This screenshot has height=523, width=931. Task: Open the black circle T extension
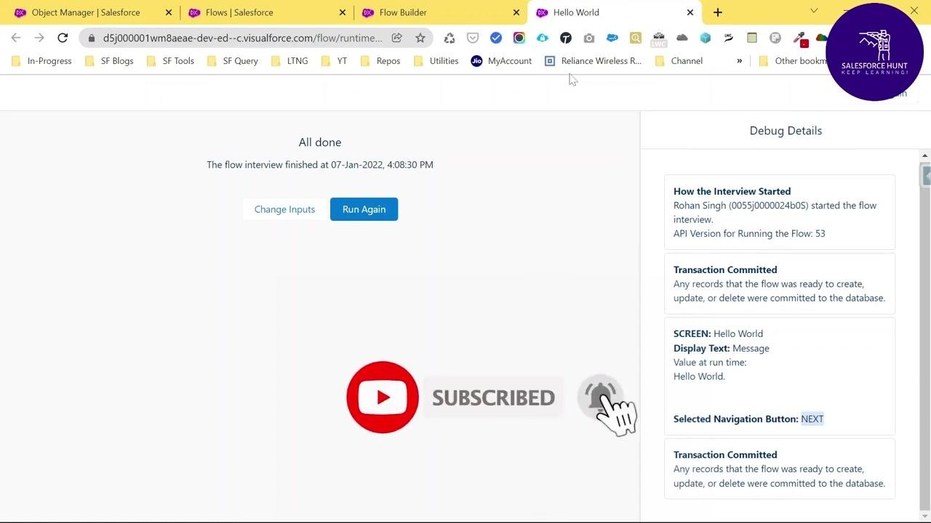tap(566, 38)
